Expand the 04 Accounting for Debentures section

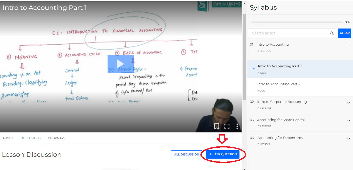pos(348,139)
